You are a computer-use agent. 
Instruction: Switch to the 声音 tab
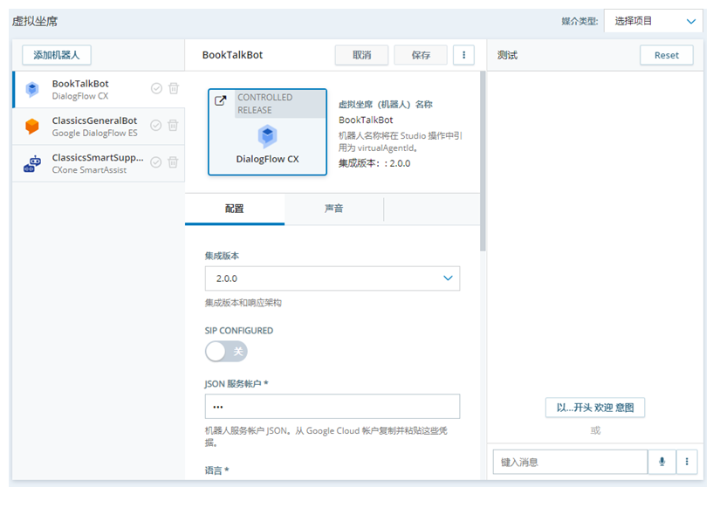click(333, 209)
